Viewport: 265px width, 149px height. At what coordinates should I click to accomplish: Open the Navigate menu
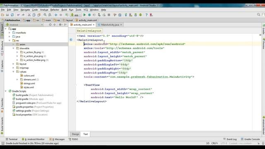coord(25,10)
